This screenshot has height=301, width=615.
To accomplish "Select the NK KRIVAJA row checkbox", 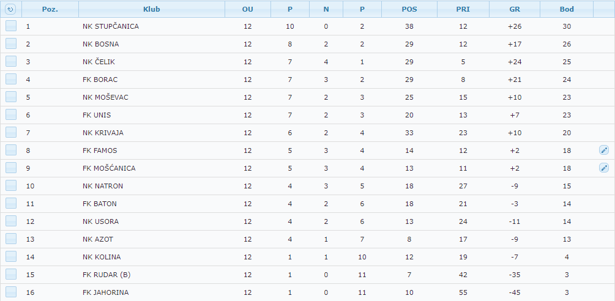I will click(11, 132).
